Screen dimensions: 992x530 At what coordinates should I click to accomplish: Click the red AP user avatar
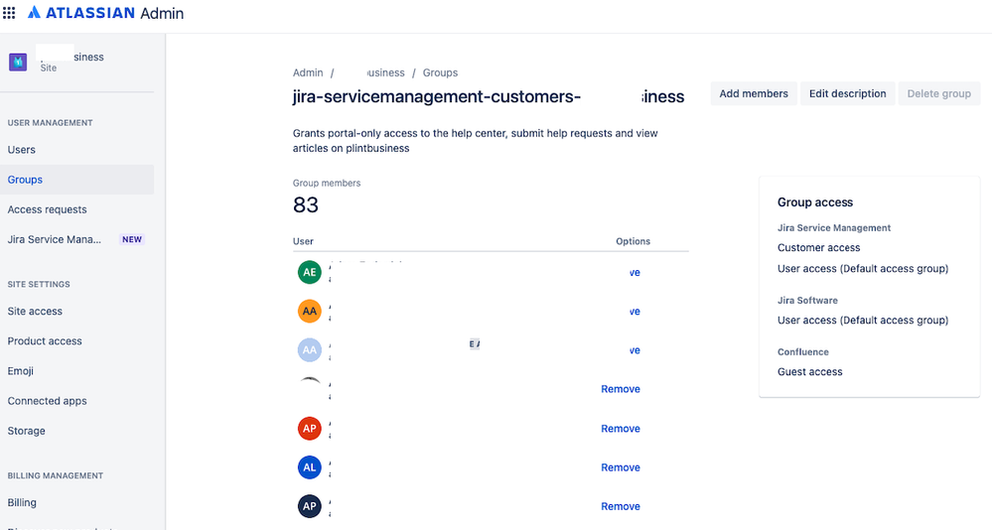[310, 428]
